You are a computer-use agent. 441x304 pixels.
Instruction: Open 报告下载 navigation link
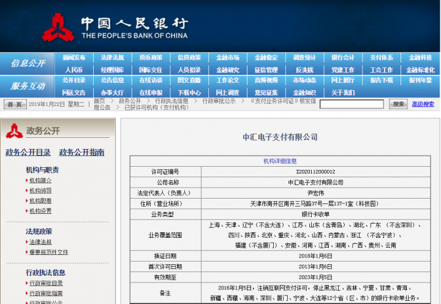coord(382,80)
